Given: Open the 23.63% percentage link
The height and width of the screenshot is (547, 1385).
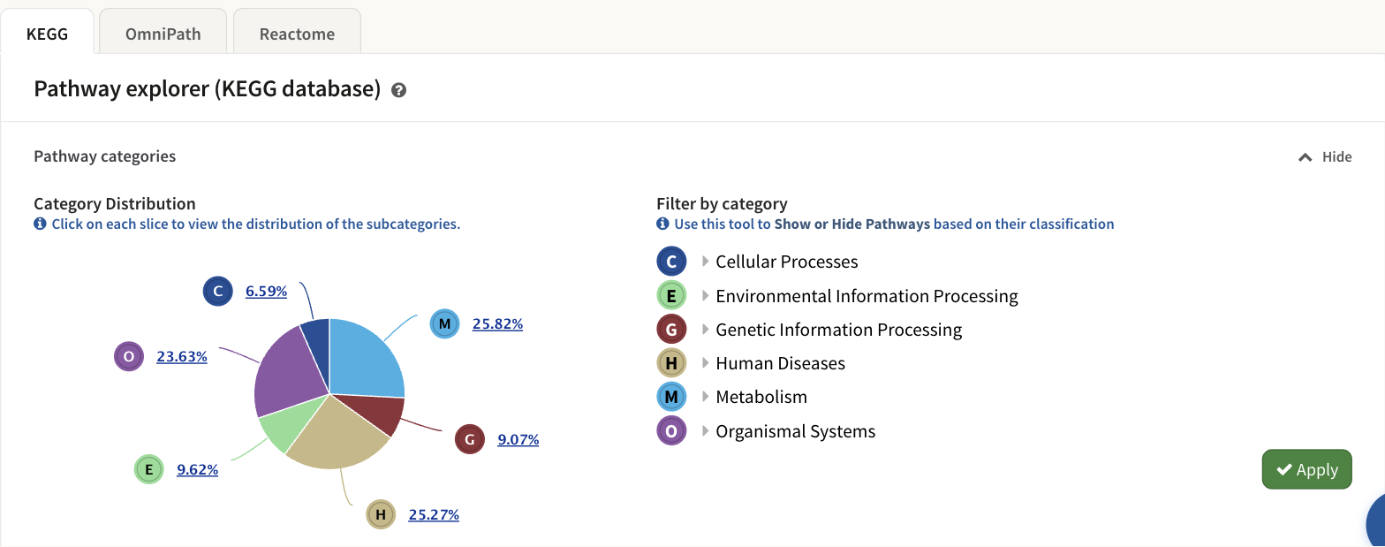Looking at the screenshot, I should [x=182, y=357].
